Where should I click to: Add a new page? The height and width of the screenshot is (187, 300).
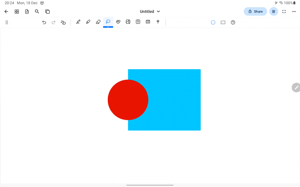(27, 12)
